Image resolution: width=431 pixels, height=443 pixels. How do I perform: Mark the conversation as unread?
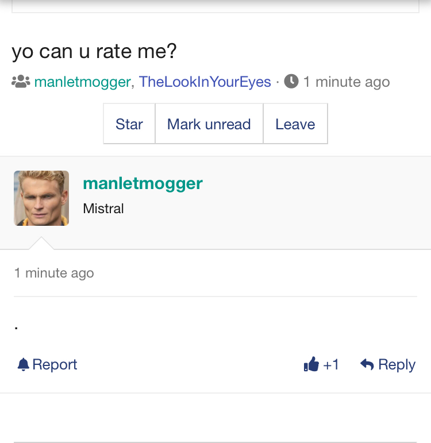(x=209, y=124)
